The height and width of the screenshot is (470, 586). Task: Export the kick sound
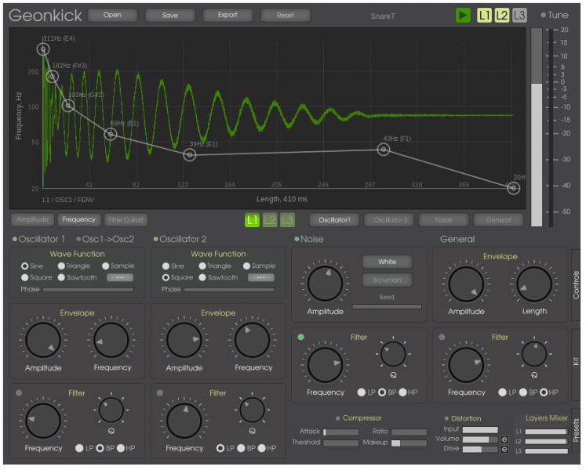coord(227,15)
